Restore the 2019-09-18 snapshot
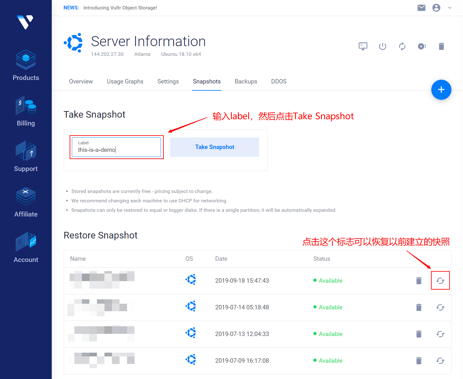The image size is (463, 379). click(x=440, y=280)
